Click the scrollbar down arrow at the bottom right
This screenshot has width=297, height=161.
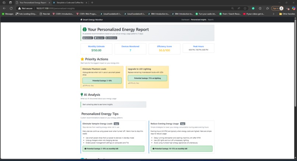295,158
